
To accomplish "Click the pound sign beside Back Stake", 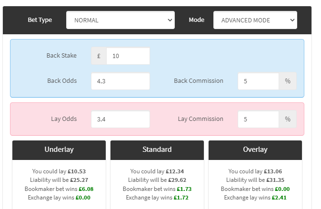I will [x=99, y=56].
